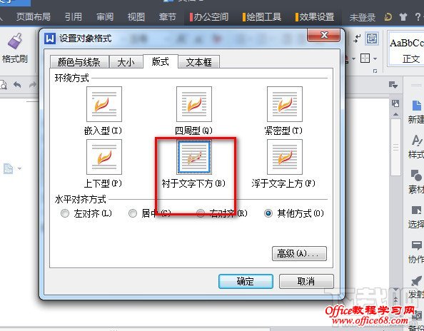
Task: Switch to the 颜色与线条 tab
Action: [x=79, y=62]
